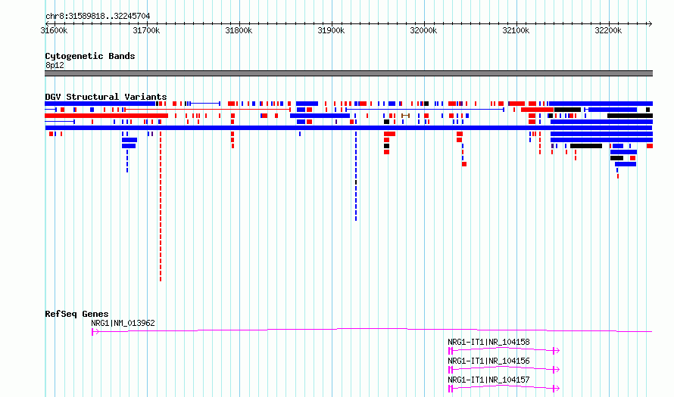Select the small red variant square near 32043k
The width and height of the screenshot is (674, 397).
click(464, 164)
